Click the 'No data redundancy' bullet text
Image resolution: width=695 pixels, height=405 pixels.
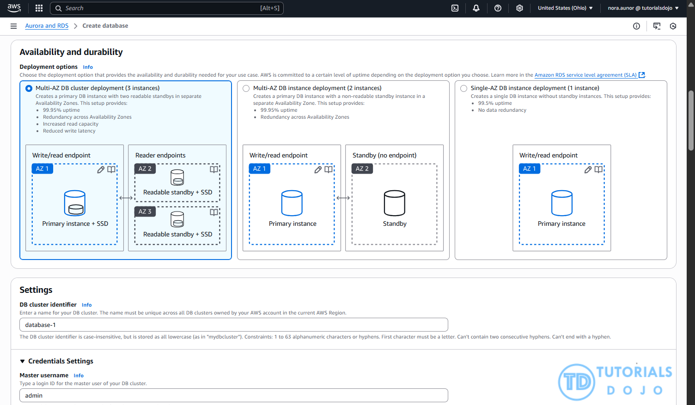(502, 110)
